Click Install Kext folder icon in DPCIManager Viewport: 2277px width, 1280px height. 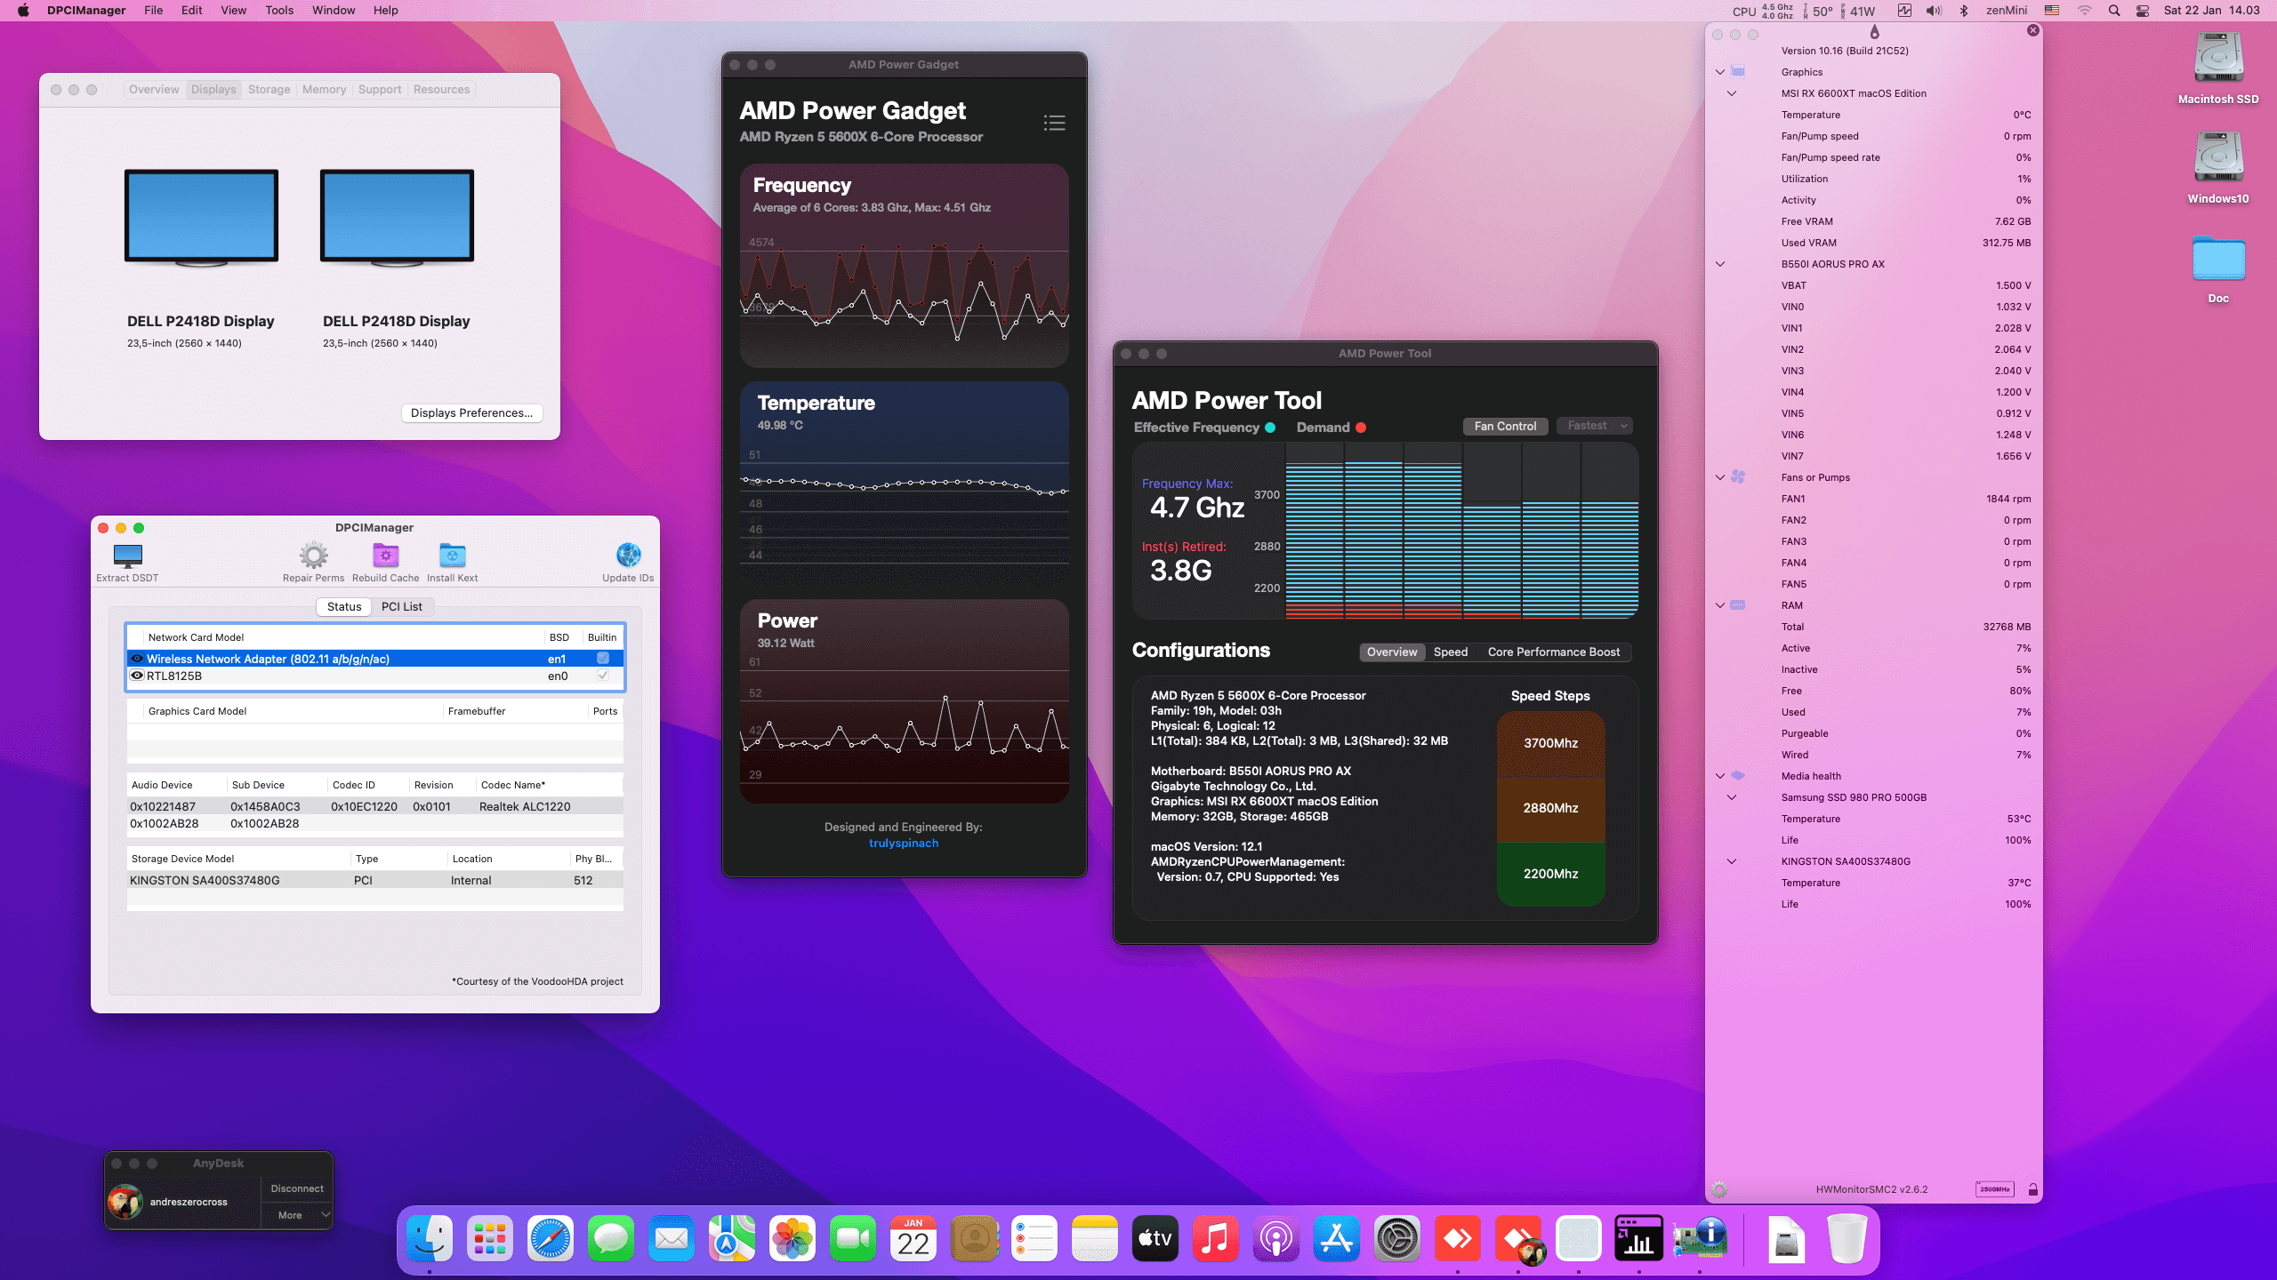click(x=452, y=556)
